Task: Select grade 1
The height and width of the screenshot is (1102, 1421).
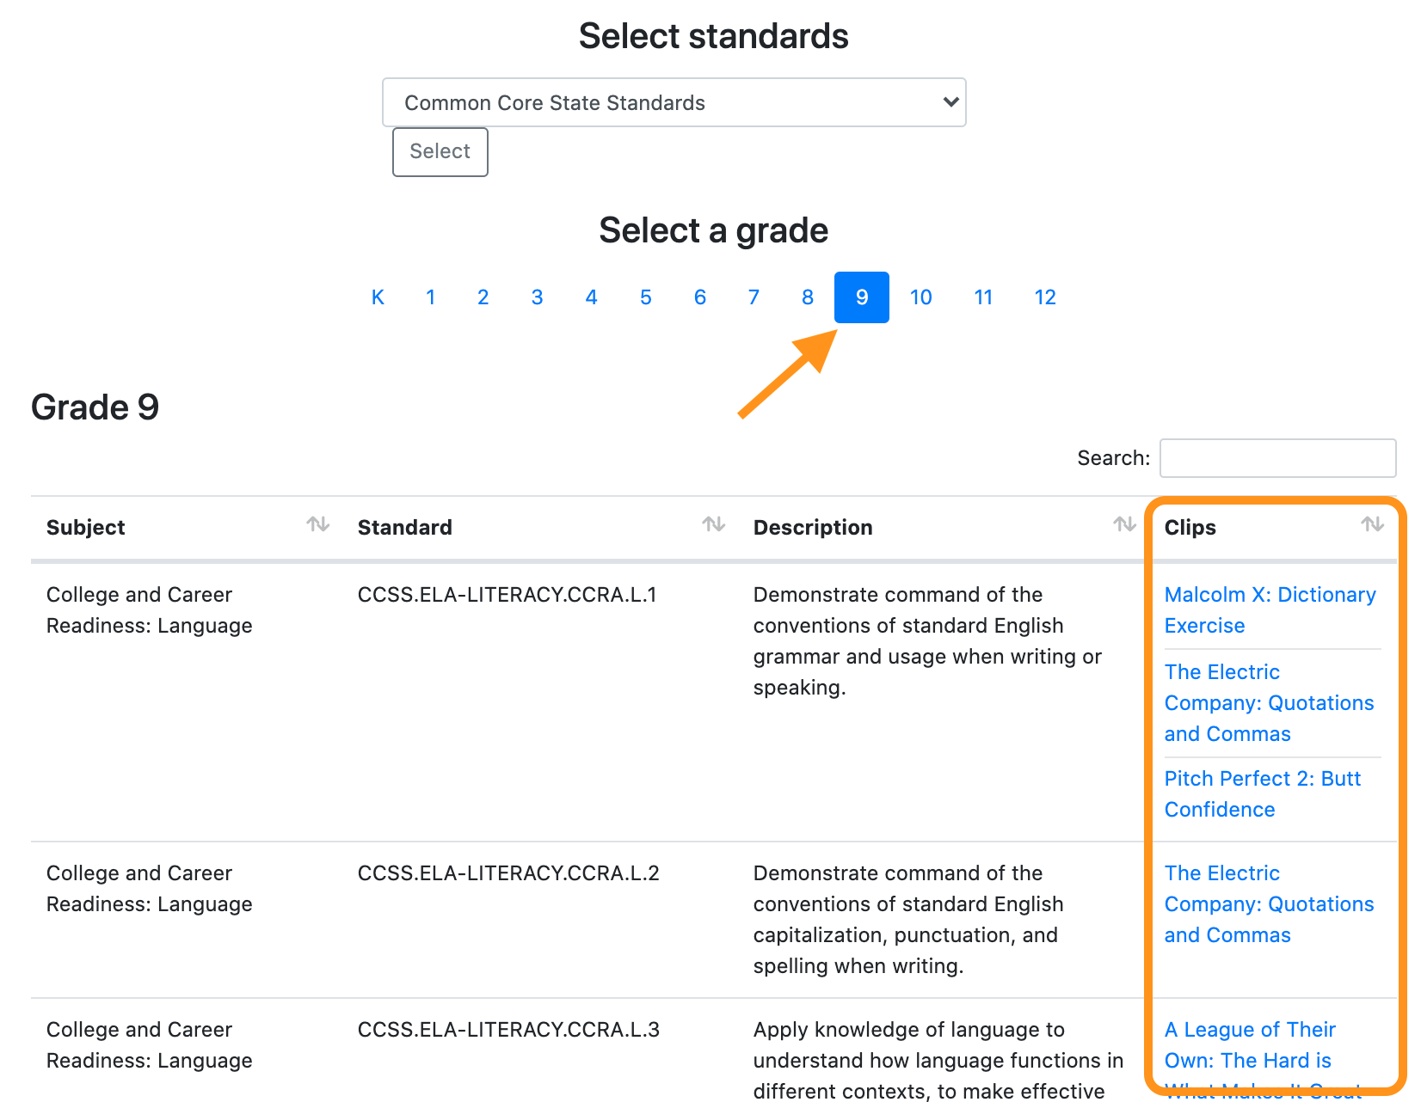Action: pos(431,297)
